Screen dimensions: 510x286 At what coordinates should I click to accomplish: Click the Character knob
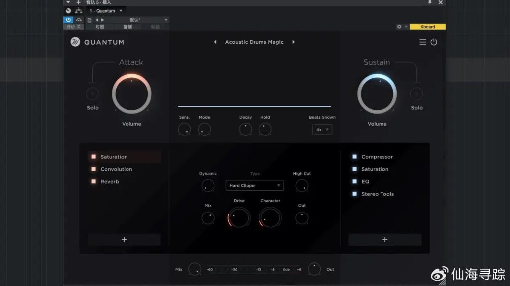(270, 217)
